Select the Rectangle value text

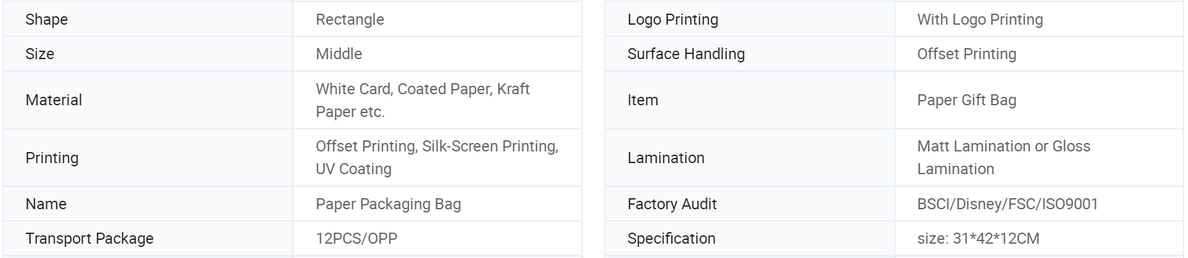pos(349,19)
